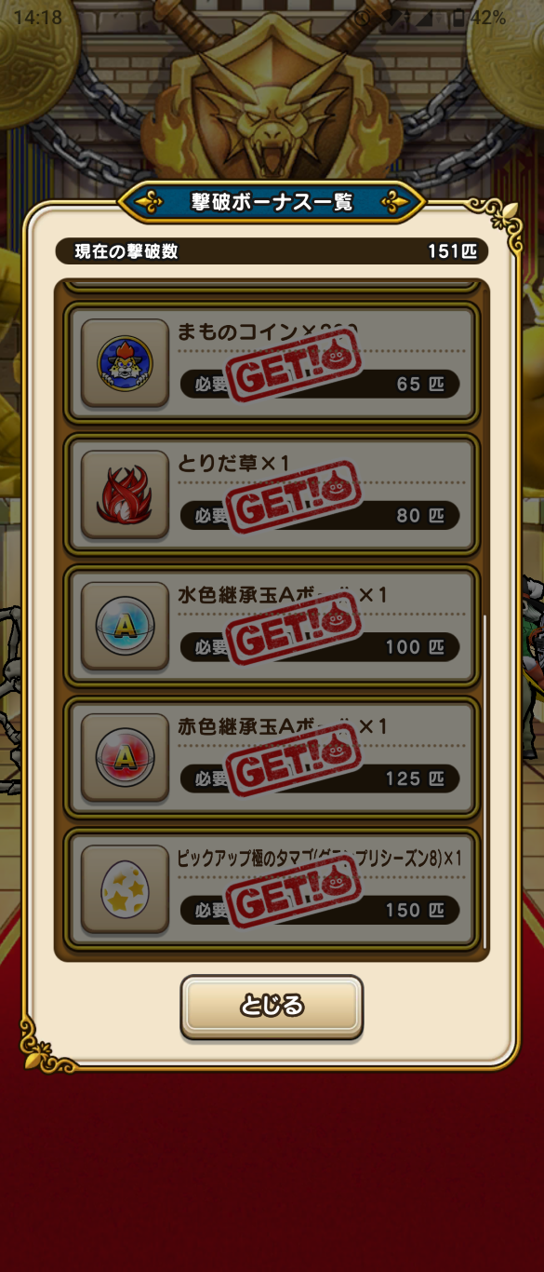The height and width of the screenshot is (1272, 544).
Task: Tap the 125匹 requirement bar
Action: coord(319,778)
